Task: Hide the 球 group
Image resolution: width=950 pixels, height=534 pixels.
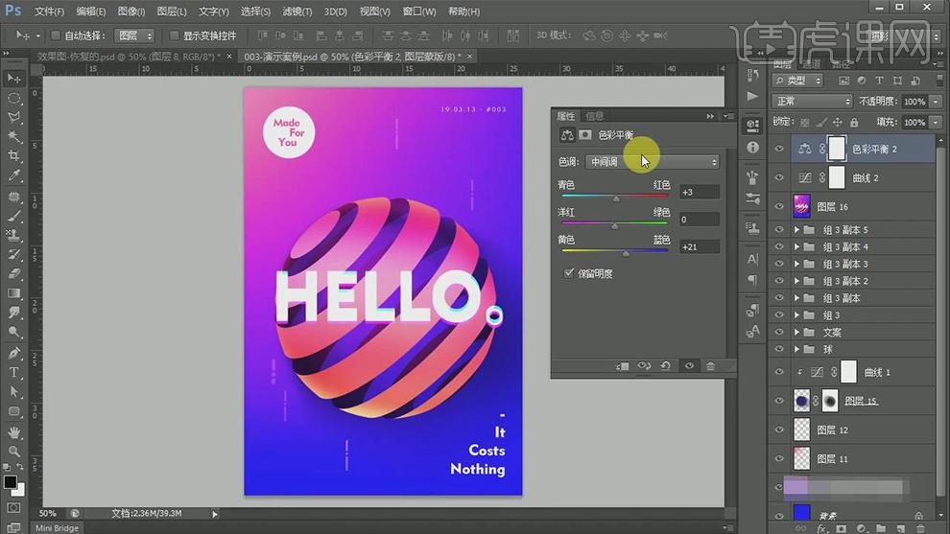Action: point(779,349)
